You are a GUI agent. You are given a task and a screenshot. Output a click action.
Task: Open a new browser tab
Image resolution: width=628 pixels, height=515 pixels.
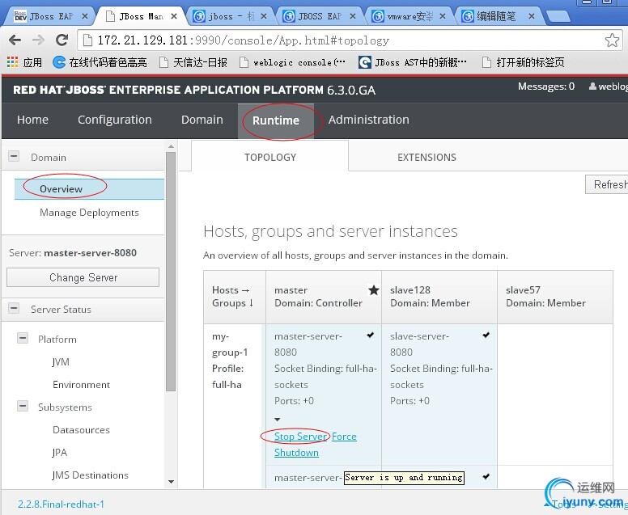558,16
